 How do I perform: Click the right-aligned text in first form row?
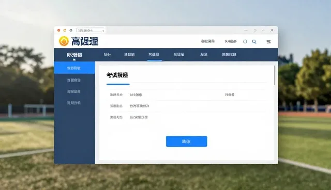[230, 95]
